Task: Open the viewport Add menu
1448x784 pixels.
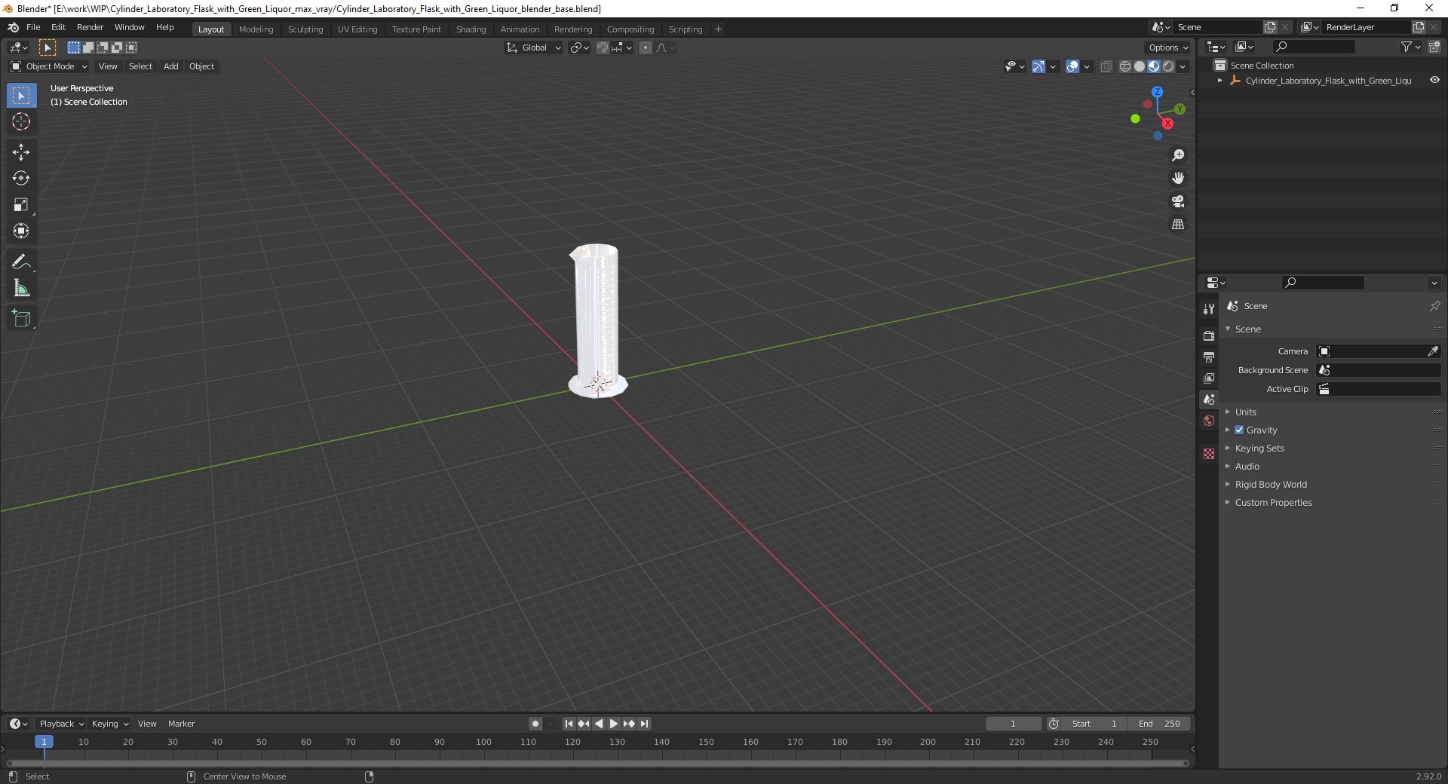Action: click(171, 66)
